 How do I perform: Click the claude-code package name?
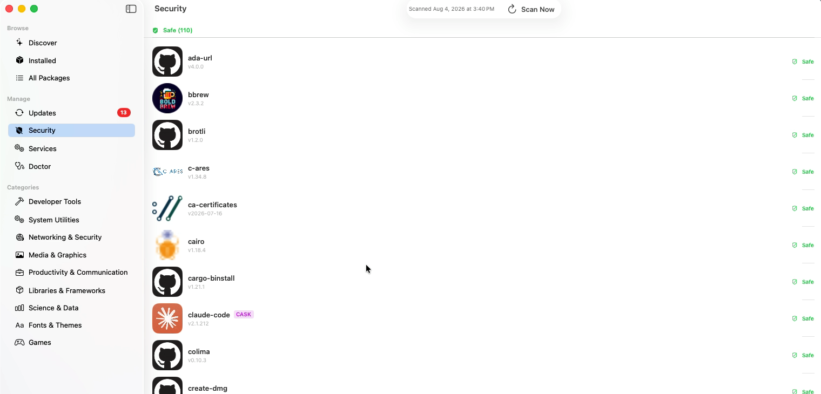[209, 315]
